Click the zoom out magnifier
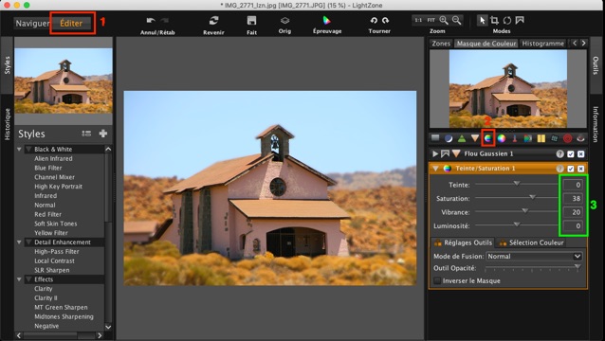Screen dimensions: 605x341 pyautogui.click(x=456, y=20)
